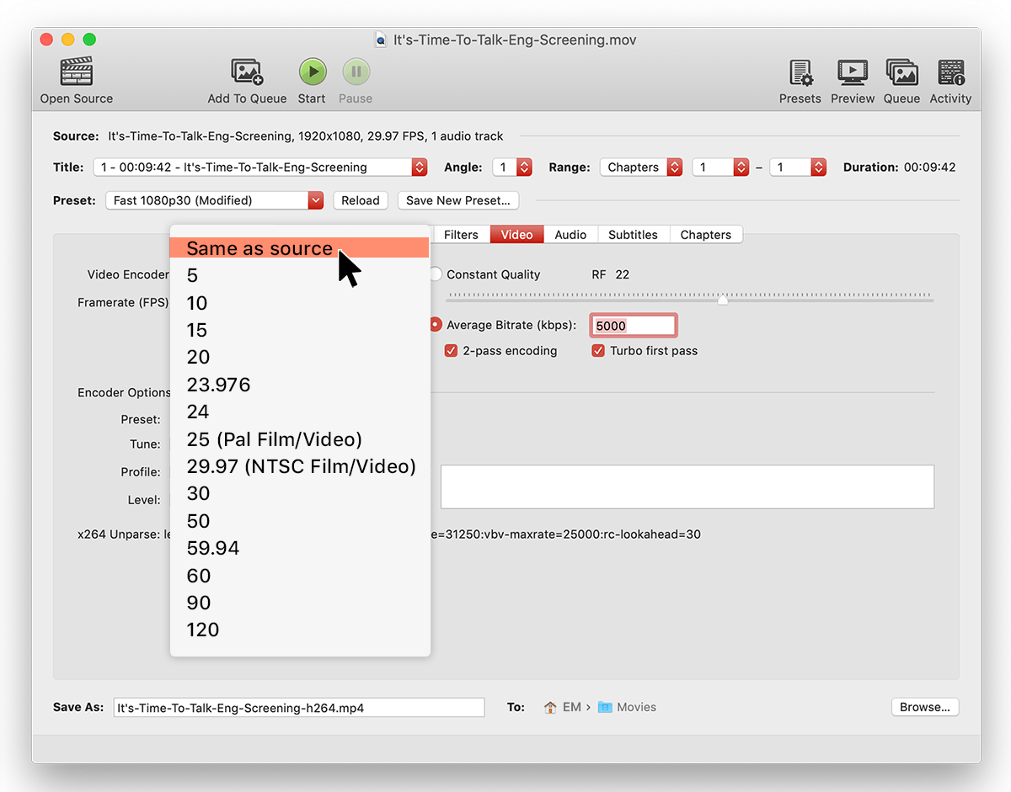This screenshot has width=1011, height=792.
Task: Click the Pause encoding icon
Action: (x=355, y=72)
